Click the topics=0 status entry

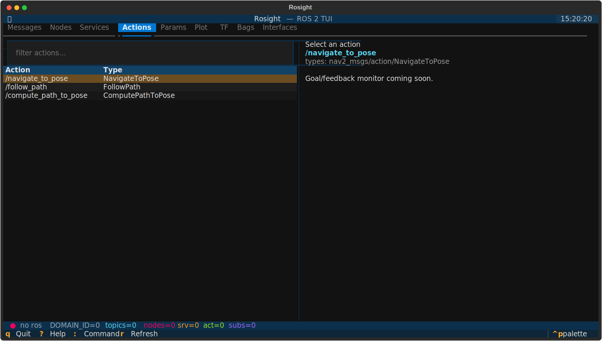121,326
